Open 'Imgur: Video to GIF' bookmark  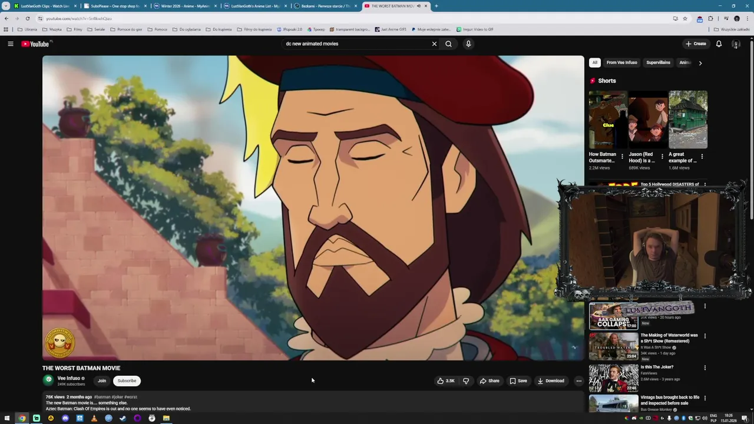pos(475,29)
